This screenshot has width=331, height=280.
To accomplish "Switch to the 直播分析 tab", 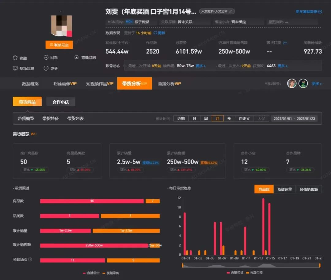I will pyautogui.click(x=169, y=84).
